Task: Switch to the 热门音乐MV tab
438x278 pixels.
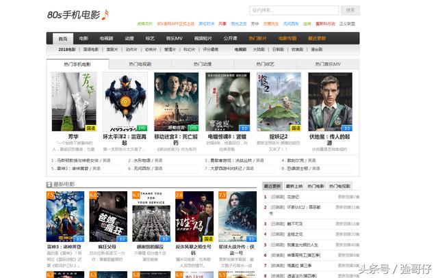Action: pos(328,64)
